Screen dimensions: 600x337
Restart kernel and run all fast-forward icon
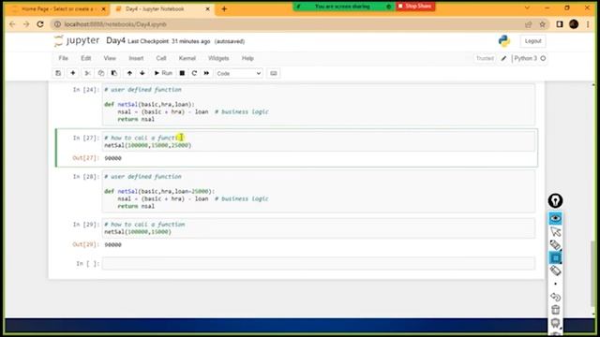coord(206,73)
